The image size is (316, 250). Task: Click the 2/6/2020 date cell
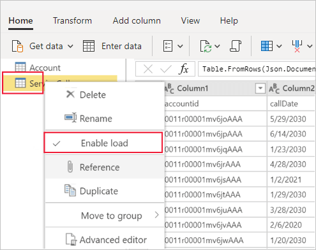(291, 225)
